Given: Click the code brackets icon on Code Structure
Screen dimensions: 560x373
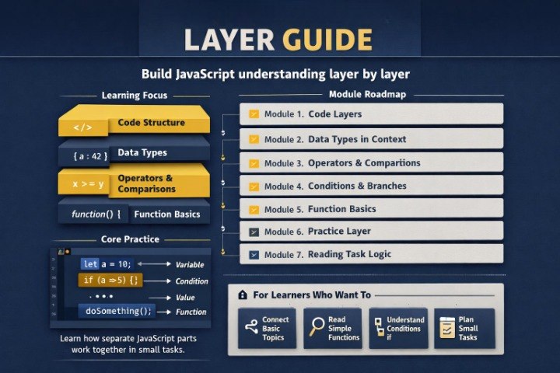Looking at the screenshot, I should pos(83,127).
